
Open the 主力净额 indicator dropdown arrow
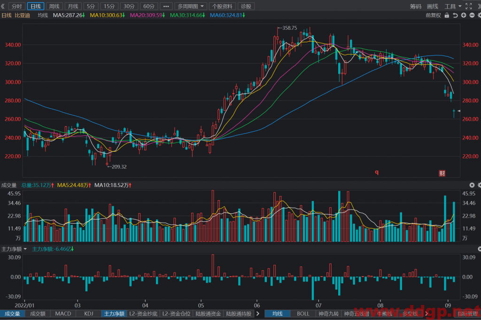tap(25, 249)
